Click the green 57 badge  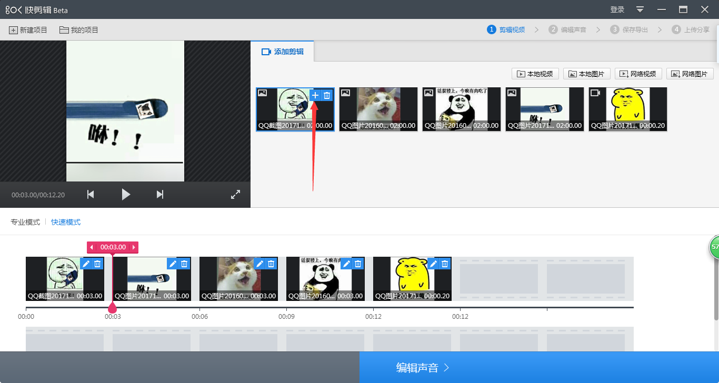click(715, 247)
